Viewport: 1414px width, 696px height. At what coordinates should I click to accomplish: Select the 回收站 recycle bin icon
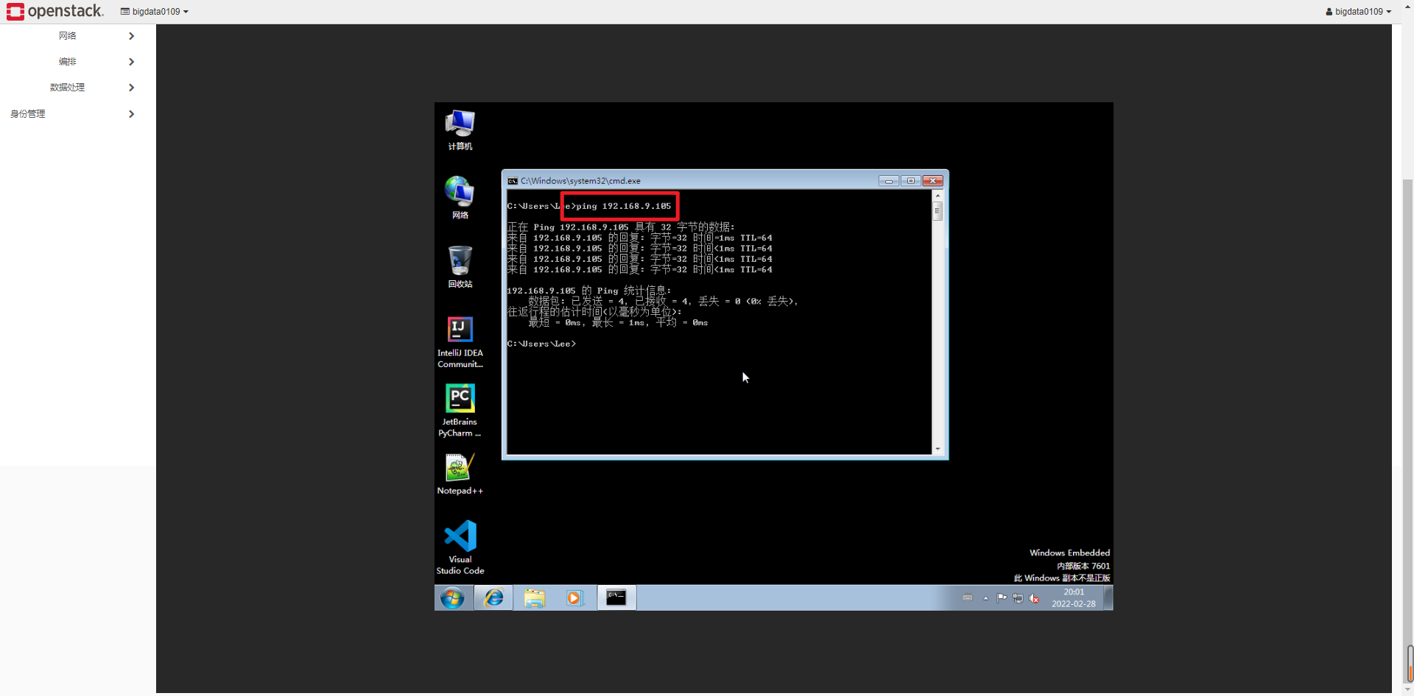point(460,266)
